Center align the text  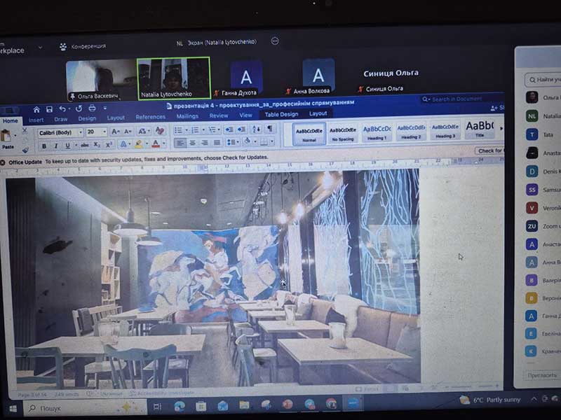191,143
